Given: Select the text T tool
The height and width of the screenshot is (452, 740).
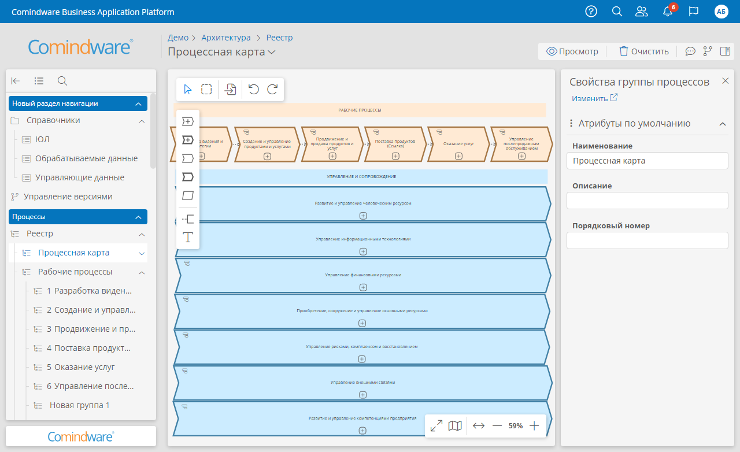Looking at the screenshot, I should coord(188,237).
